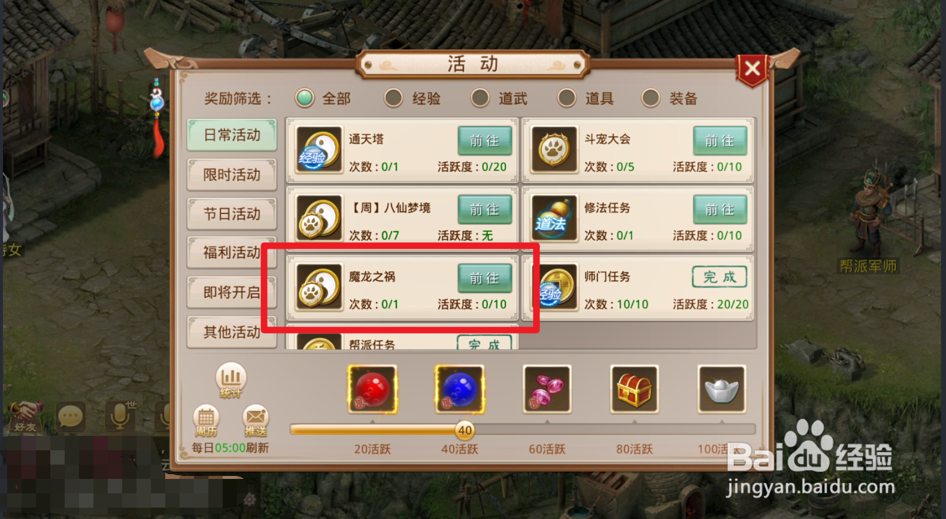Select the 全部 reward filter
Viewport: 946px width, 519px height.
click(x=323, y=98)
